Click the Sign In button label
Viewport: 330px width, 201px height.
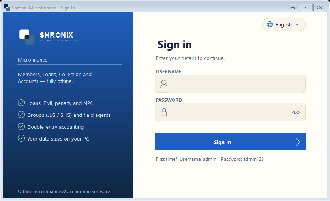pyautogui.click(x=222, y=142)
